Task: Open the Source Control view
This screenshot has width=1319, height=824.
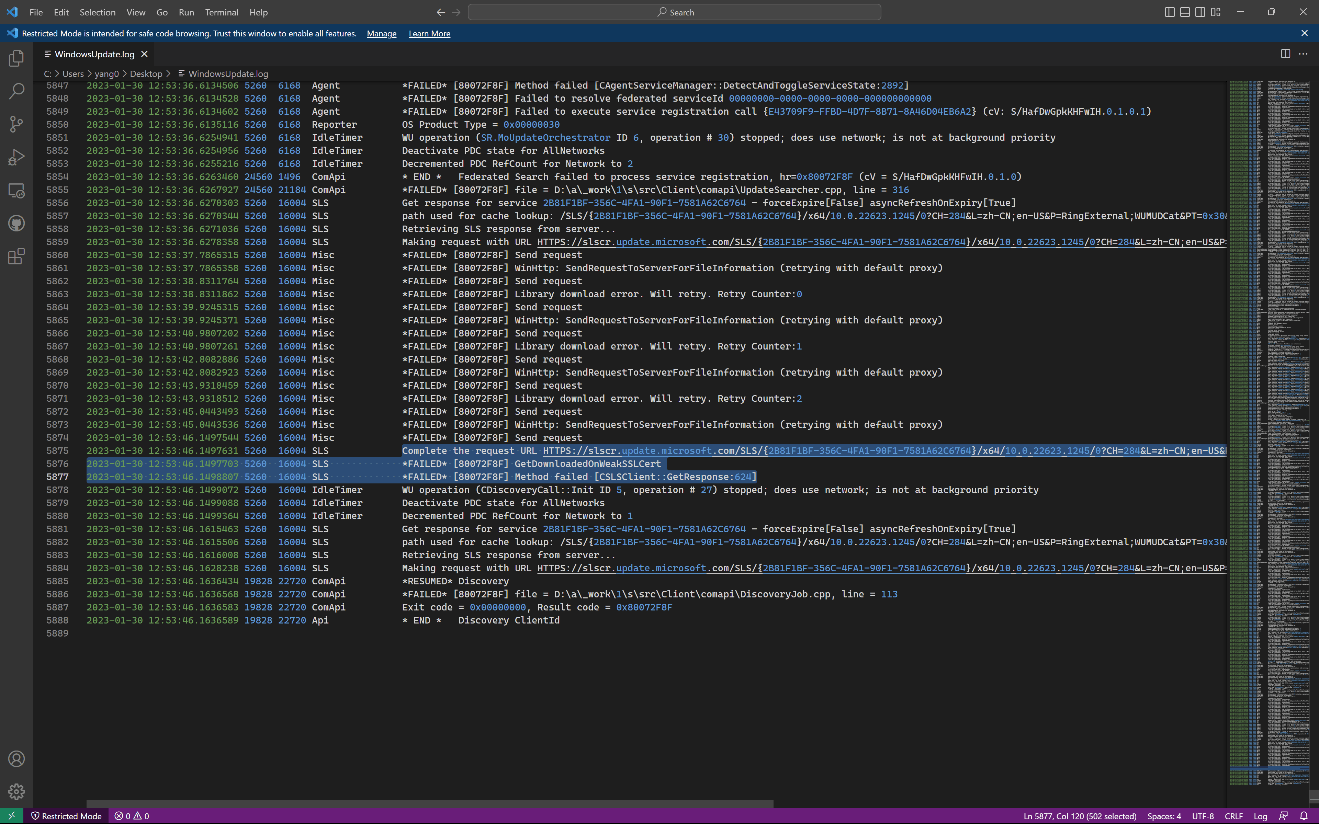Action: pos(16,124)
